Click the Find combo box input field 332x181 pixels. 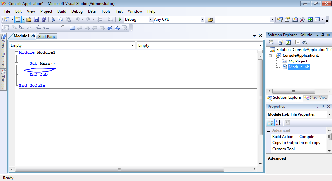click(x=242, y=19)
